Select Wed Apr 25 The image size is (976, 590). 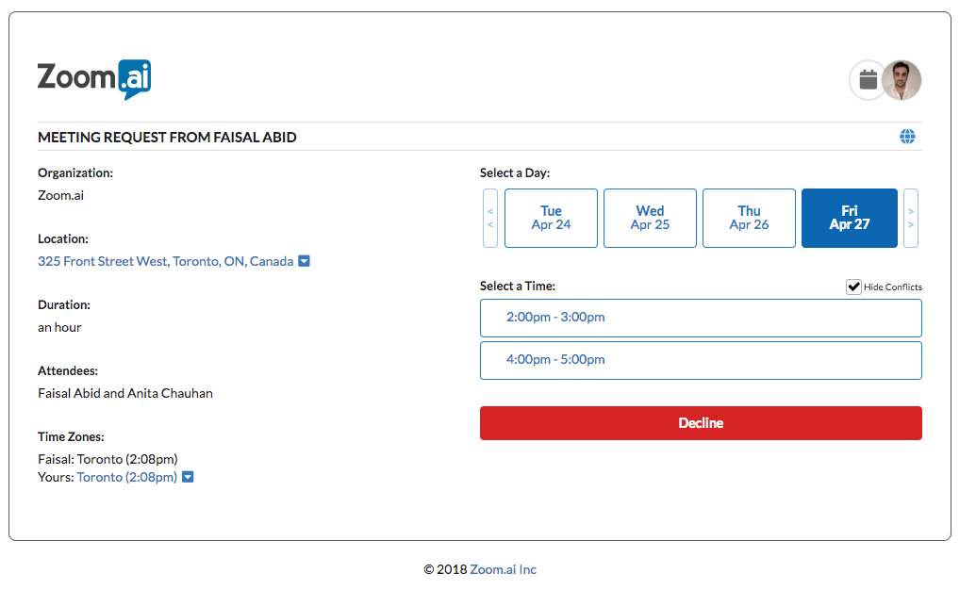(x=650, y=219)
